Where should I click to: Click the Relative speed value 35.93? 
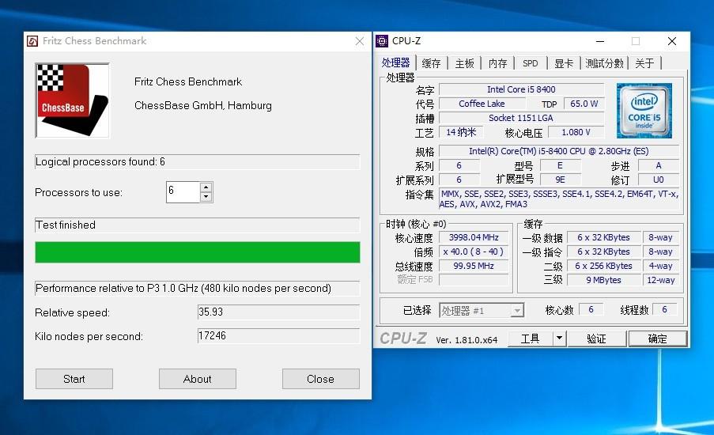[x=278, y=312]
